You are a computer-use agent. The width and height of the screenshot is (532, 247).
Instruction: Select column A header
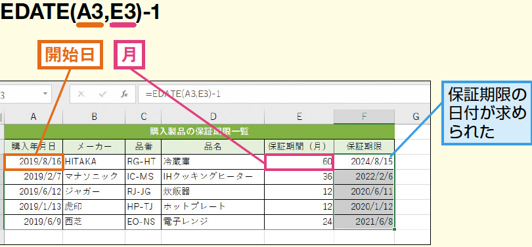click(33, 117)
